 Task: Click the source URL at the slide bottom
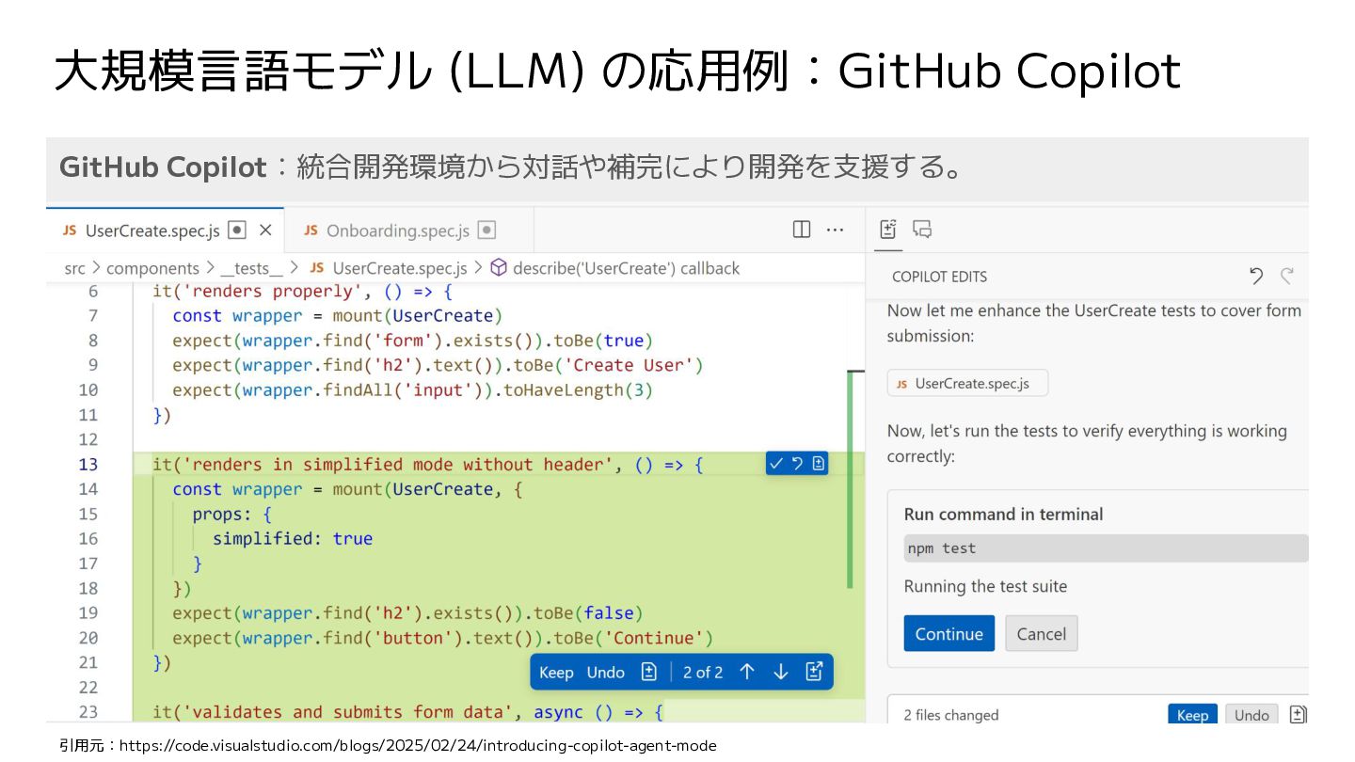418,745
